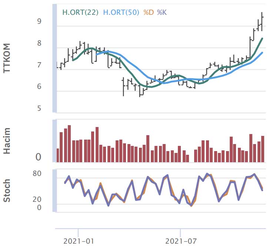Click the price axis value 8
Image resolution: width=269 pixels, height=247 pixels.
tap(39, 43)
